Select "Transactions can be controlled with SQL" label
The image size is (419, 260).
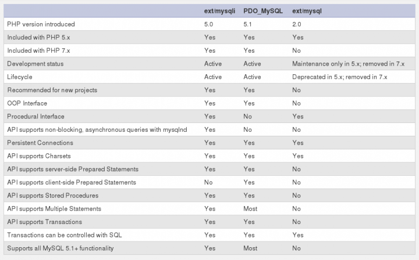click(x=63, y=235)
